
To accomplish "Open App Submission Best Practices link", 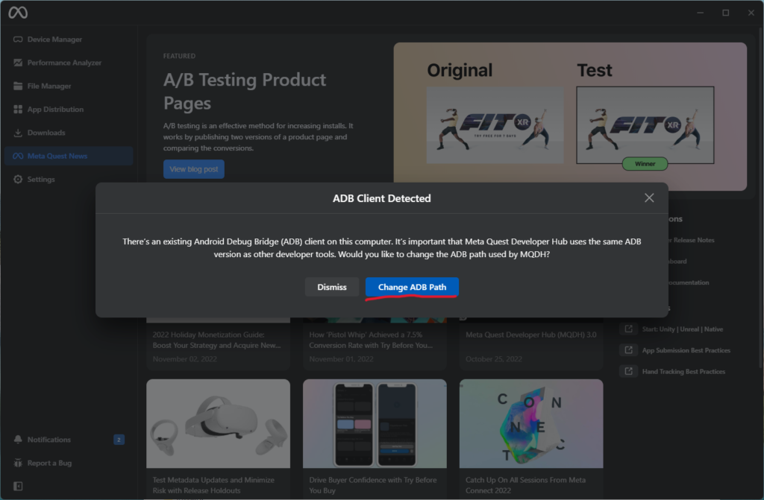I will (x=686, y=350).
